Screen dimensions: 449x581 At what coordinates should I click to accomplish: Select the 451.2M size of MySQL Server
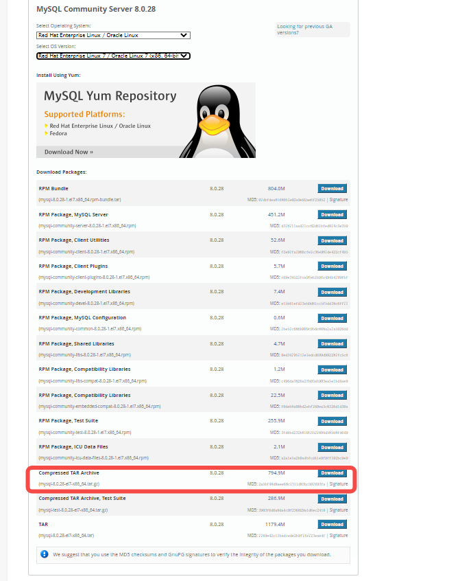point(276,214)
